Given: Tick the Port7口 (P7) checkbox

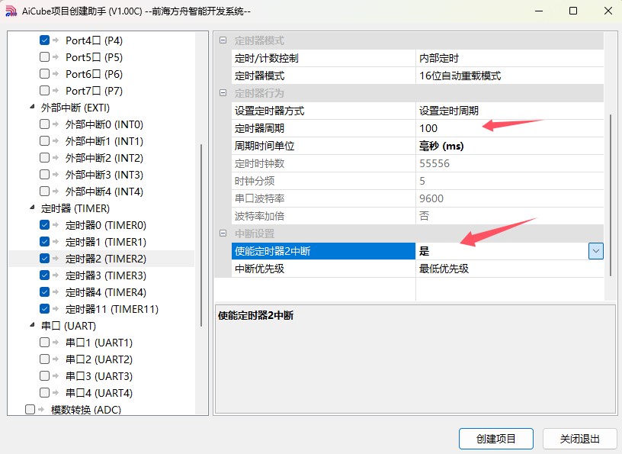Looking at the screenshot, I should coord(44,91).
